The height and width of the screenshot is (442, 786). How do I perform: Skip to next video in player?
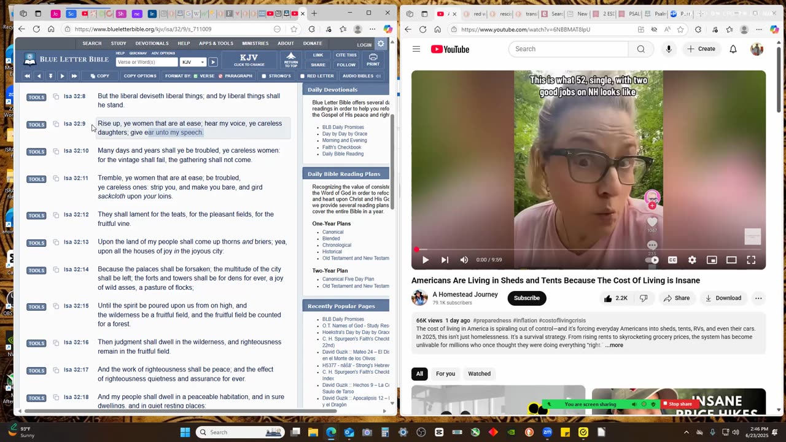445,260
